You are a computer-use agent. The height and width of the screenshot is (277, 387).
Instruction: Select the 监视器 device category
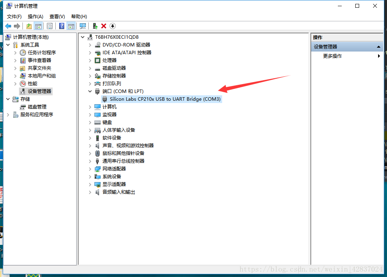tap(110, 115)
